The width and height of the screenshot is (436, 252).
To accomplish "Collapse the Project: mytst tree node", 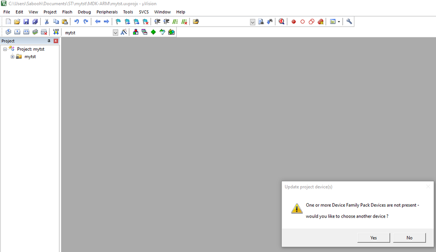I will coord(5,49).
